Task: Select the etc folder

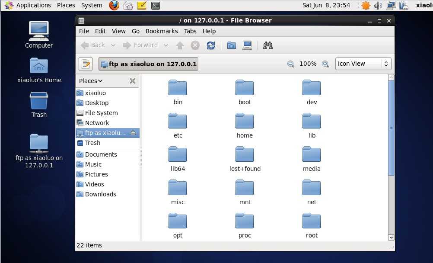Action: pyautogui.click(x=178, y=126)
